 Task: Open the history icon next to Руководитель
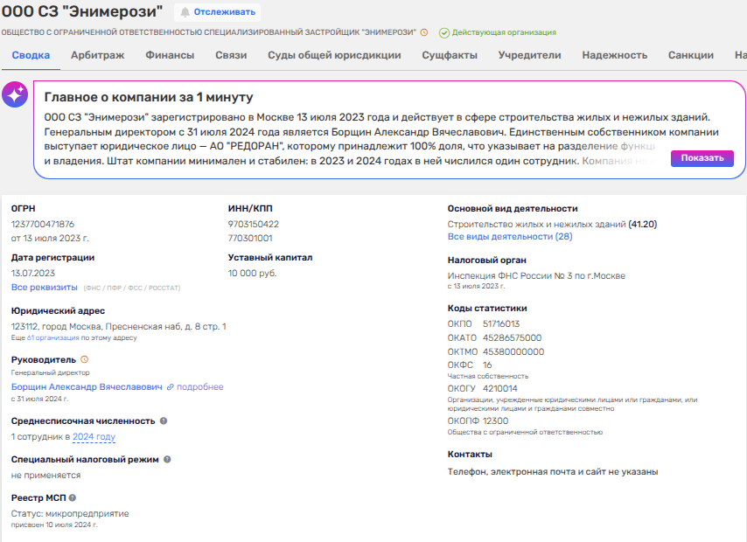click(x=84, y=359)
